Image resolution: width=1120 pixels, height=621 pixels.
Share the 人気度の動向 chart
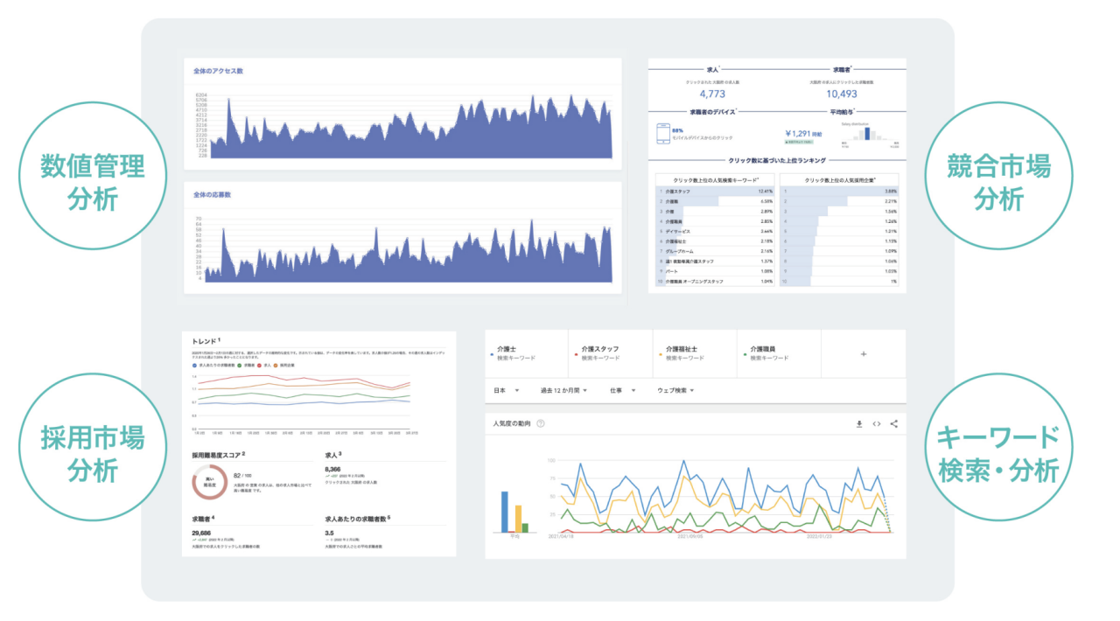click(x=893, y=424)
